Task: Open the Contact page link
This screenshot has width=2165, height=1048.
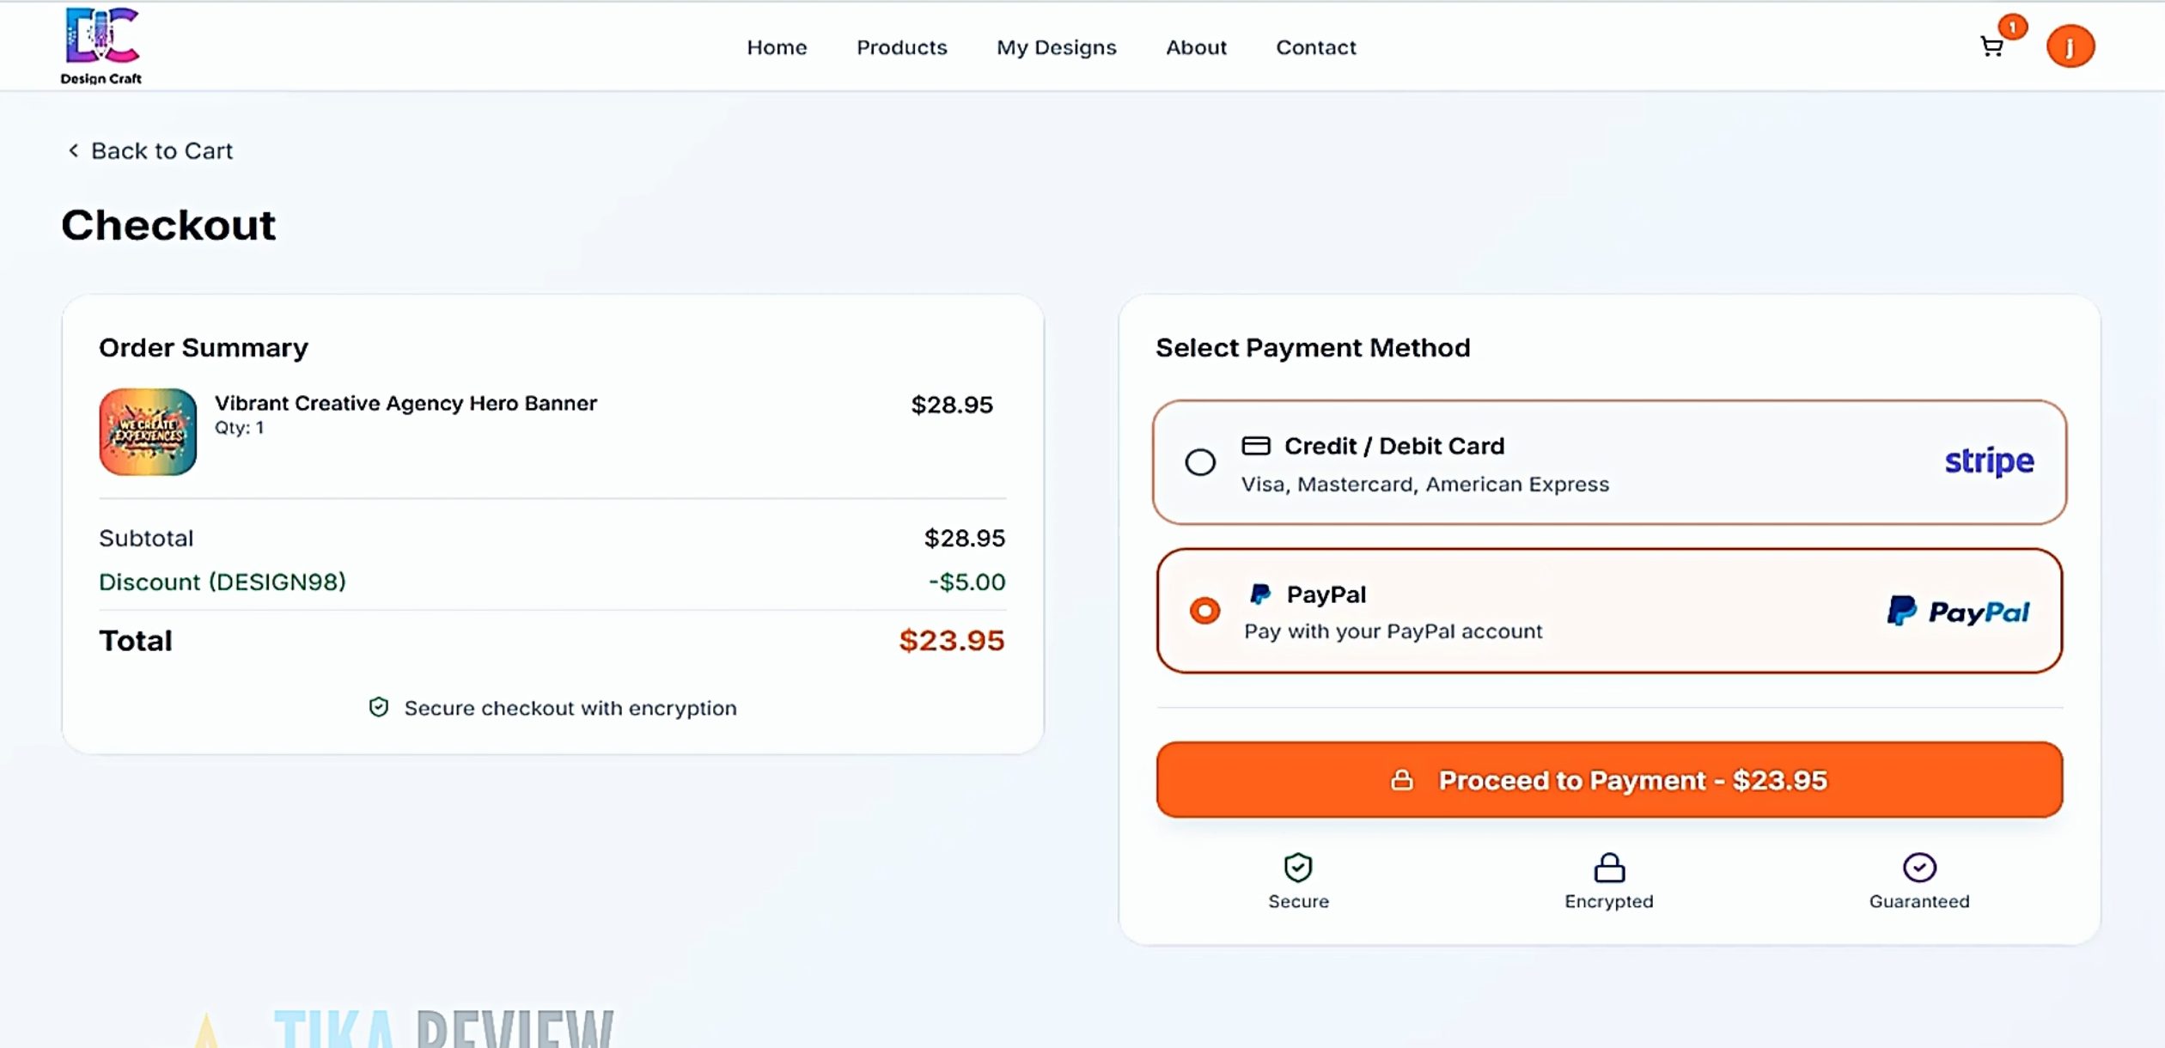Action: pos(1315,48)
